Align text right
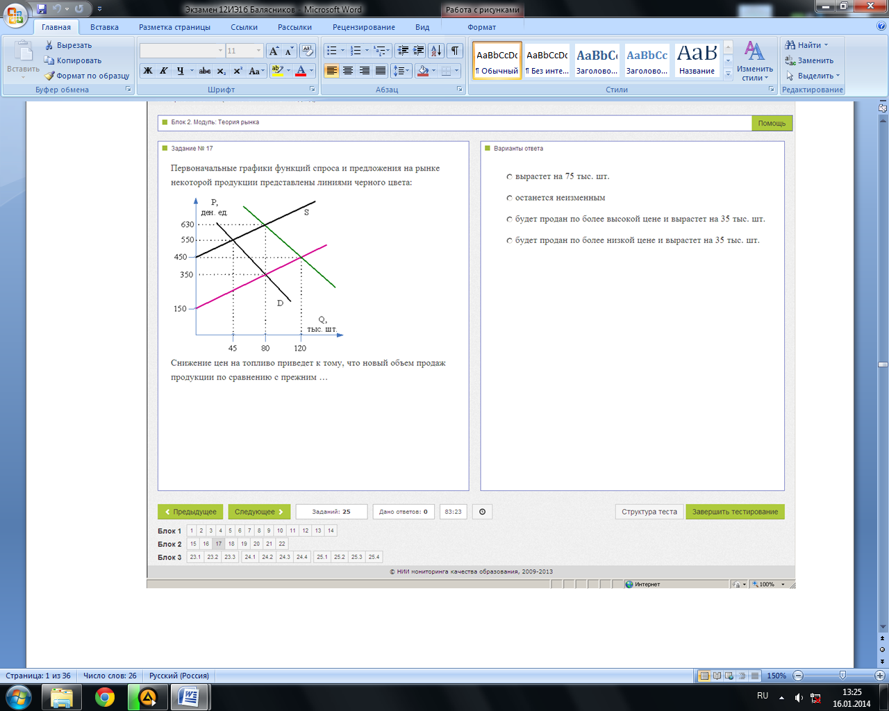The image size is (889, 711). point(364,71)
